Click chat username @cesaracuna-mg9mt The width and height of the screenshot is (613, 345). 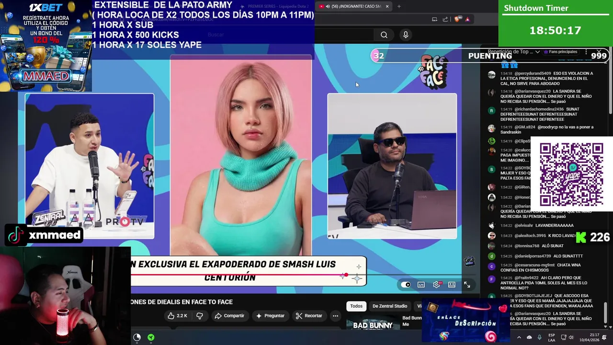point(534,265)
